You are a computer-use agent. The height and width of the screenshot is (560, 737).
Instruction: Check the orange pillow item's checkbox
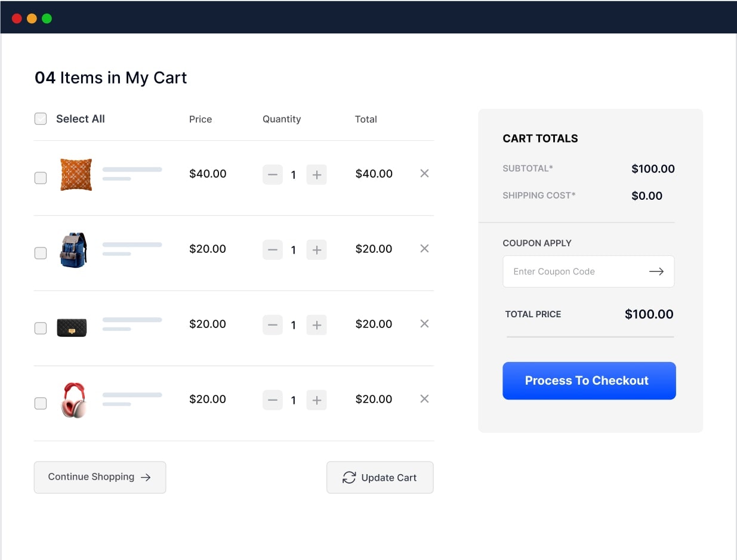(x=40, y=177)
